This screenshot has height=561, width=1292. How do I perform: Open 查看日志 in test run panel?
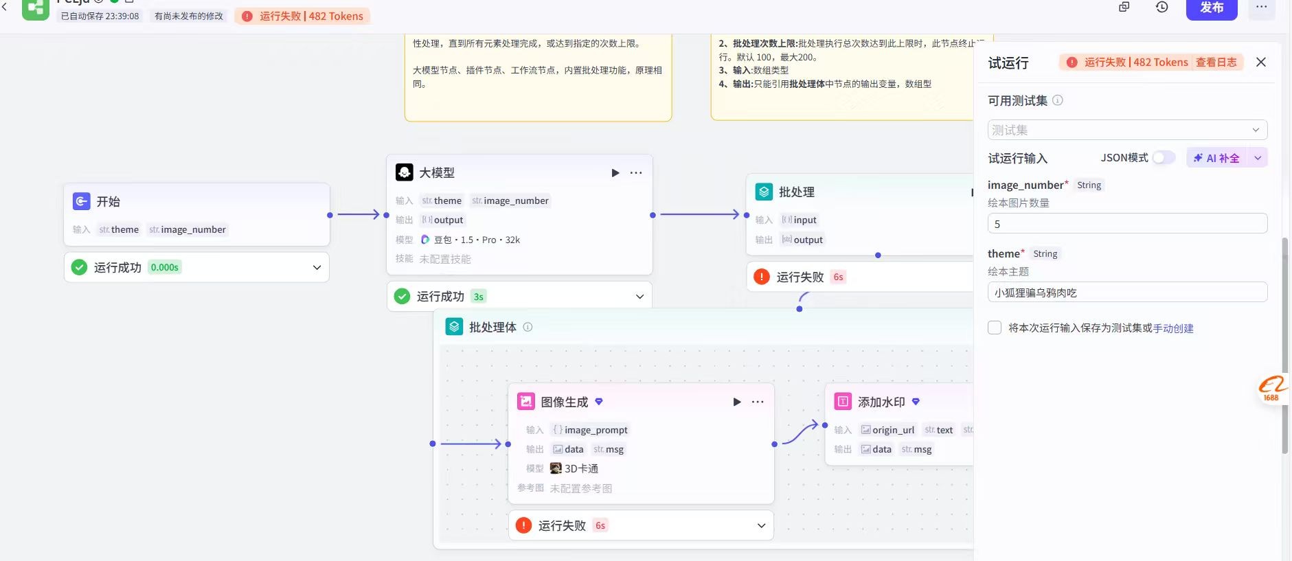pyautogui.click(x=1216, y=62)
